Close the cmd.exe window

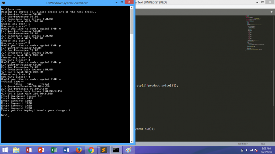click(129, 2)
